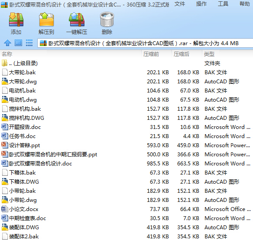
Task: Click the 4.4 KB compressed size of 任务书.doc
Action: [x=191, y=136]
